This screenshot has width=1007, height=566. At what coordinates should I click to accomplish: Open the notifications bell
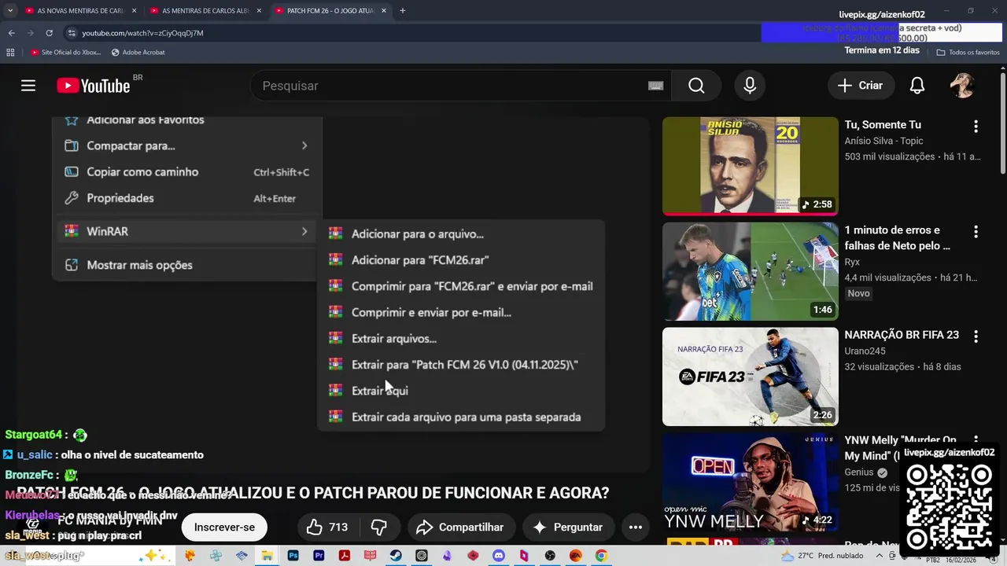click(x=917, y=86)
